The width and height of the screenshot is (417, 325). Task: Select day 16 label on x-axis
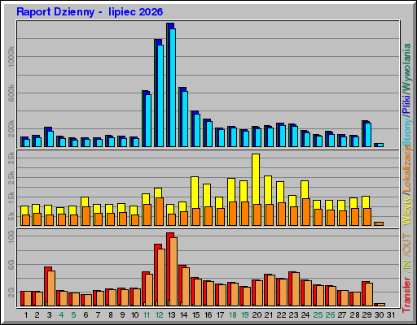[x=208, y=315]
